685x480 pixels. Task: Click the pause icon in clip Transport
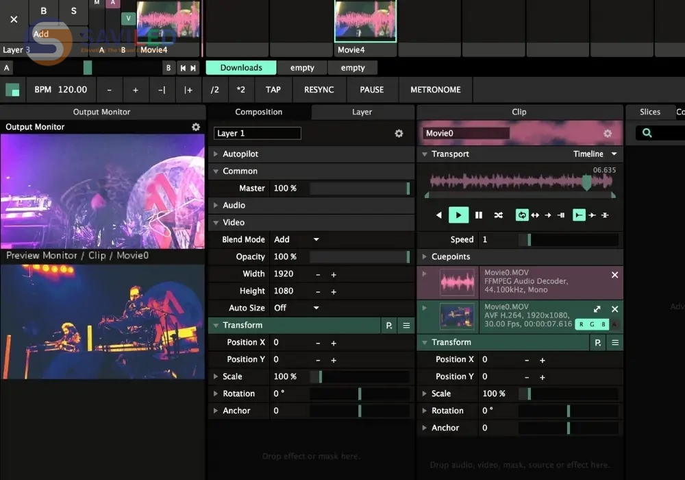tap(479, 215)
